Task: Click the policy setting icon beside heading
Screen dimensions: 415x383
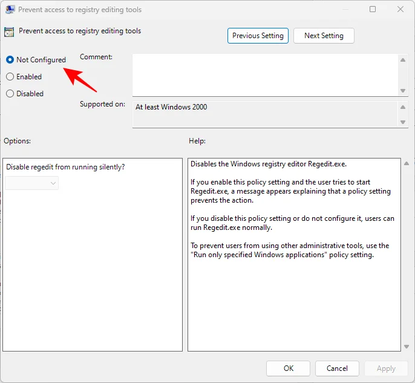Action: pos(10,33)
